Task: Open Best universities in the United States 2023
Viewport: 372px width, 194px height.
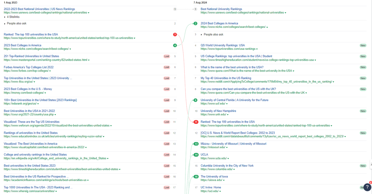Action: [30, 166]
